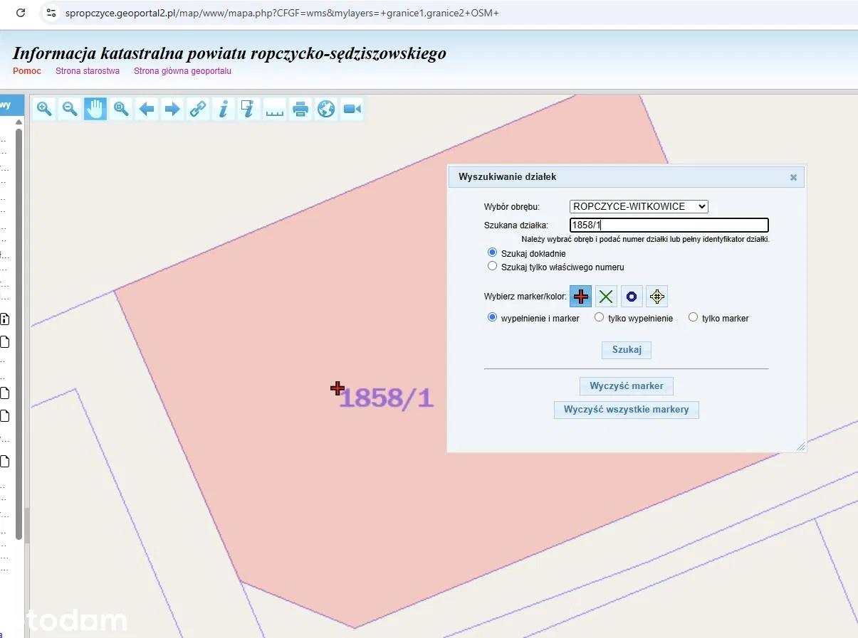
Task: Click the video camera toolbar icon
Action: [352, 109]
